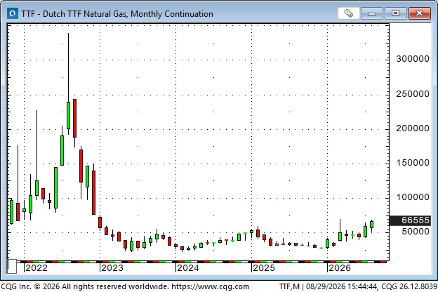This screenshot has height=292, width=438.
Task: Click the chart title TTF Dutch Natural Gas
Action: click(117, 14)
